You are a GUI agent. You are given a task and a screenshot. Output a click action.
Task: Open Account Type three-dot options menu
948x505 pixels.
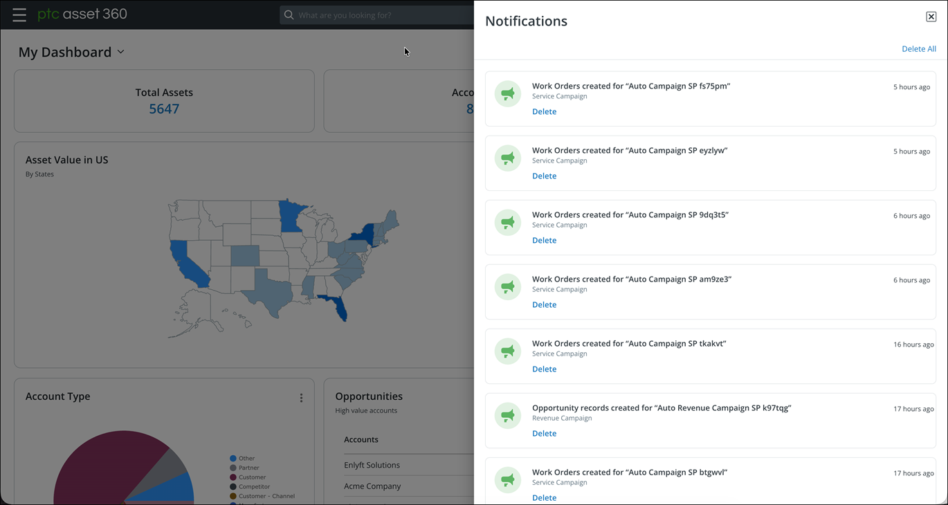[301, 398]
